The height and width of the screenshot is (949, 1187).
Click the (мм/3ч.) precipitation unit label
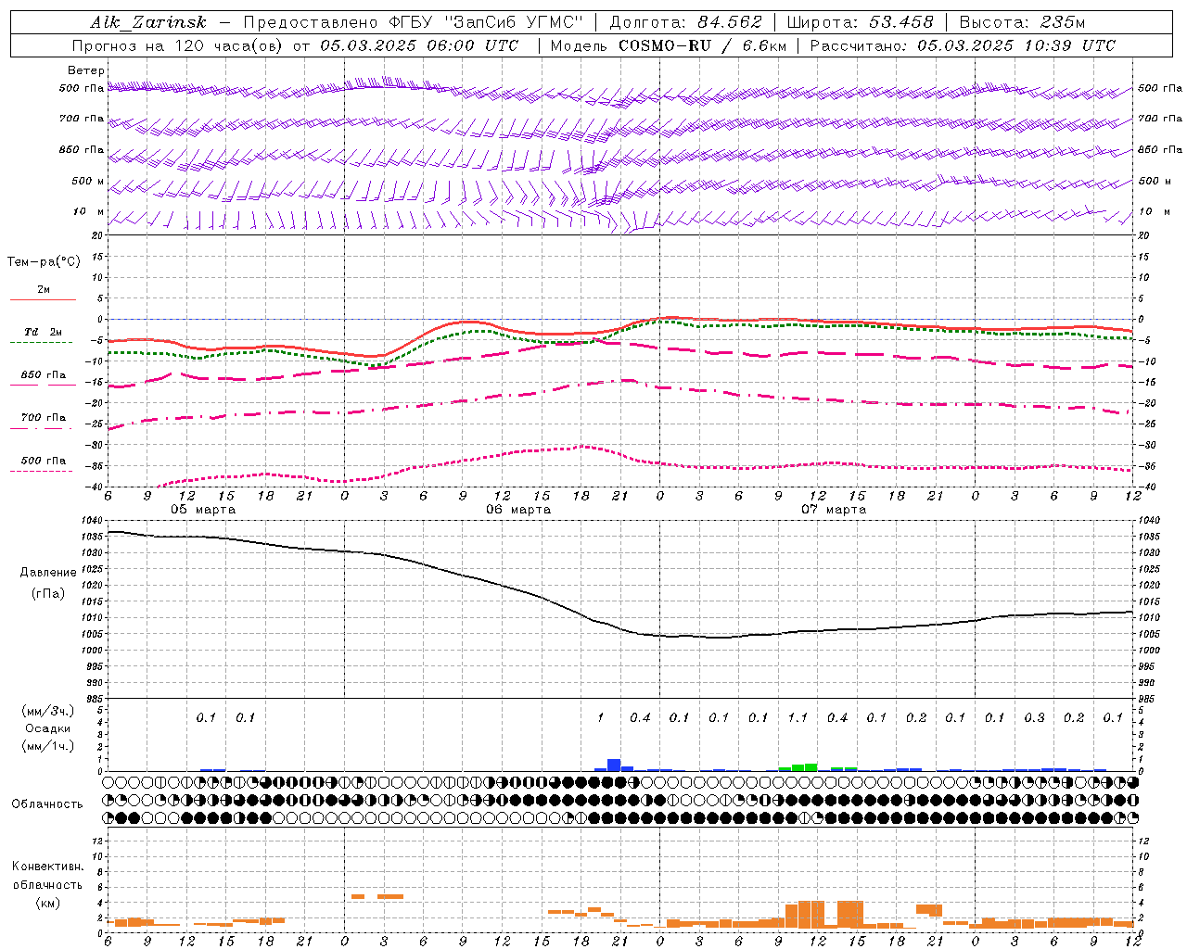pyautogui.click(x=48, y=711)
